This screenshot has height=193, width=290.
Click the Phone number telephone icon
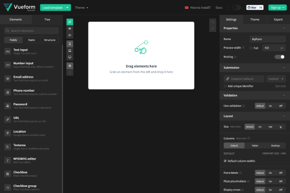coord(8,92)
